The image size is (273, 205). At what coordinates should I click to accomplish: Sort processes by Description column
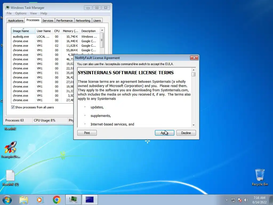(x=90, y=31)
